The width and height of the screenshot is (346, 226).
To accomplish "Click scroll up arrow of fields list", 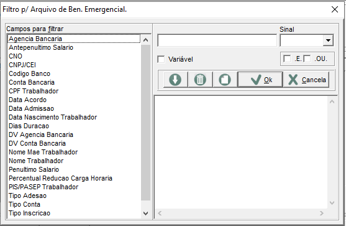I will point(145,40).
